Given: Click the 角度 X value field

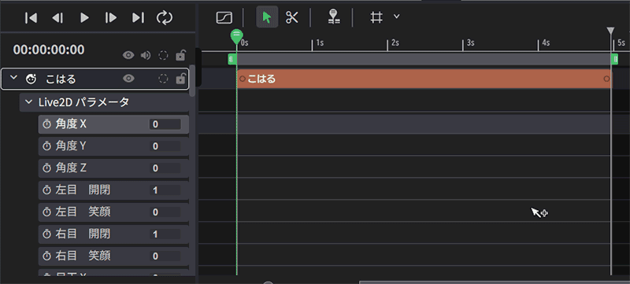Looking at the screenshot, I should 165,124.
